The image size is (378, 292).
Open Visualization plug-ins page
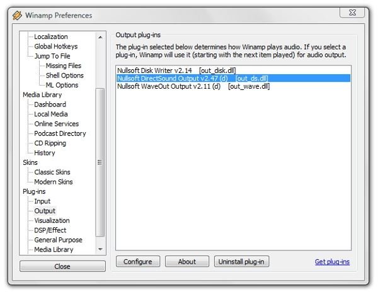click(x=52, y=220)
